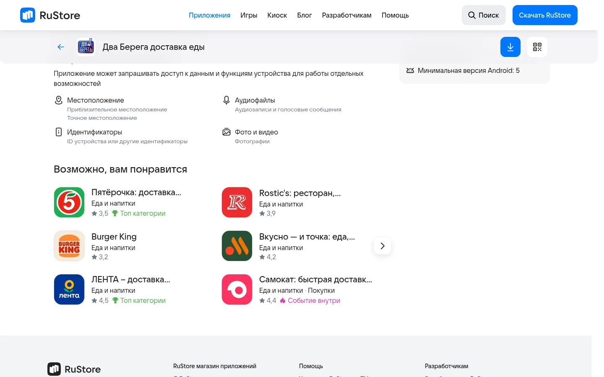604x377 pixels.
Task: Click the location pin icon beside Местоположение
Action: pos(59,100)
